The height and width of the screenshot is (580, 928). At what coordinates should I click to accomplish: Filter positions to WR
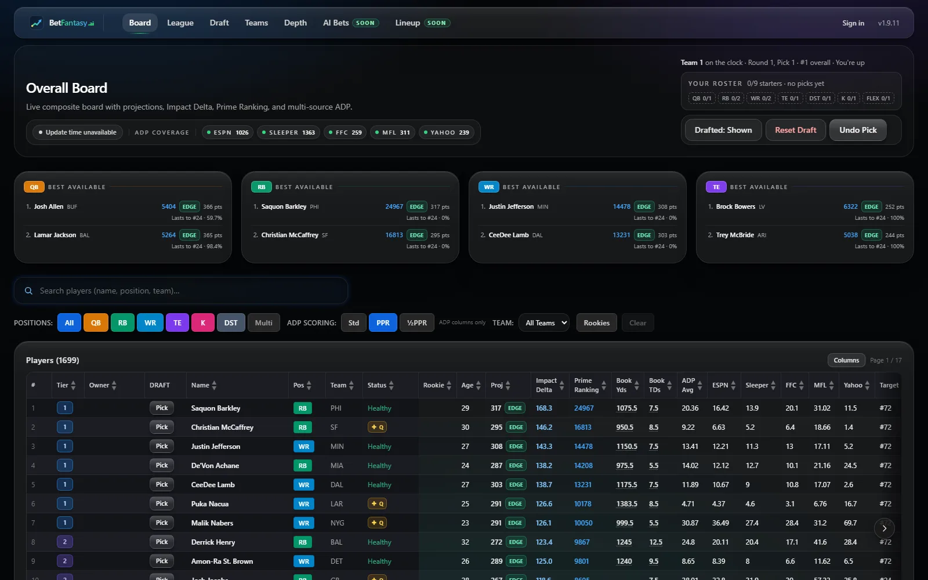150,323
